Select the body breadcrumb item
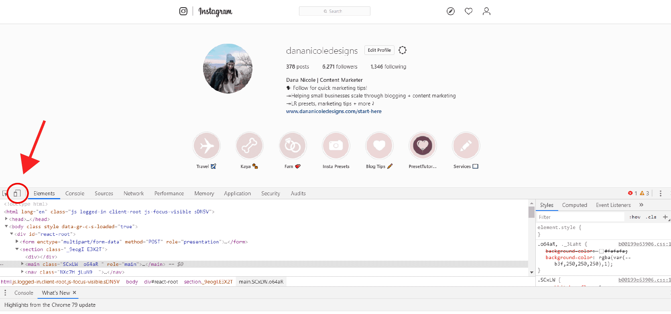 tap(132, 282)
